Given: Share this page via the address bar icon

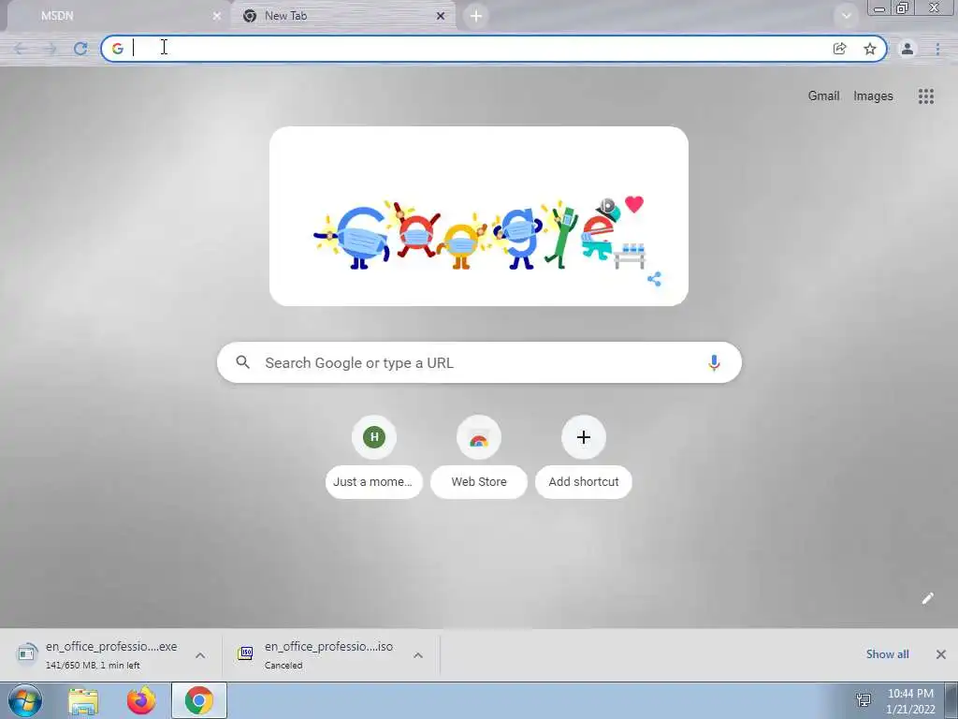Looking at the screenshot, I should coord(839,49).
